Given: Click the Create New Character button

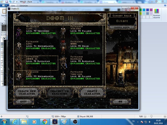Looking at the screenshot, I should coord(27,92).
